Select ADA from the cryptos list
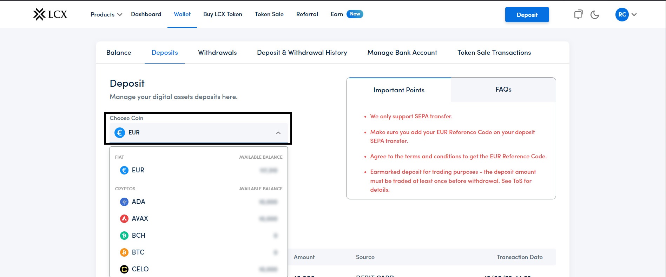Screen dimensions: 666x277 pyautogui.click(x=199, y=202)
